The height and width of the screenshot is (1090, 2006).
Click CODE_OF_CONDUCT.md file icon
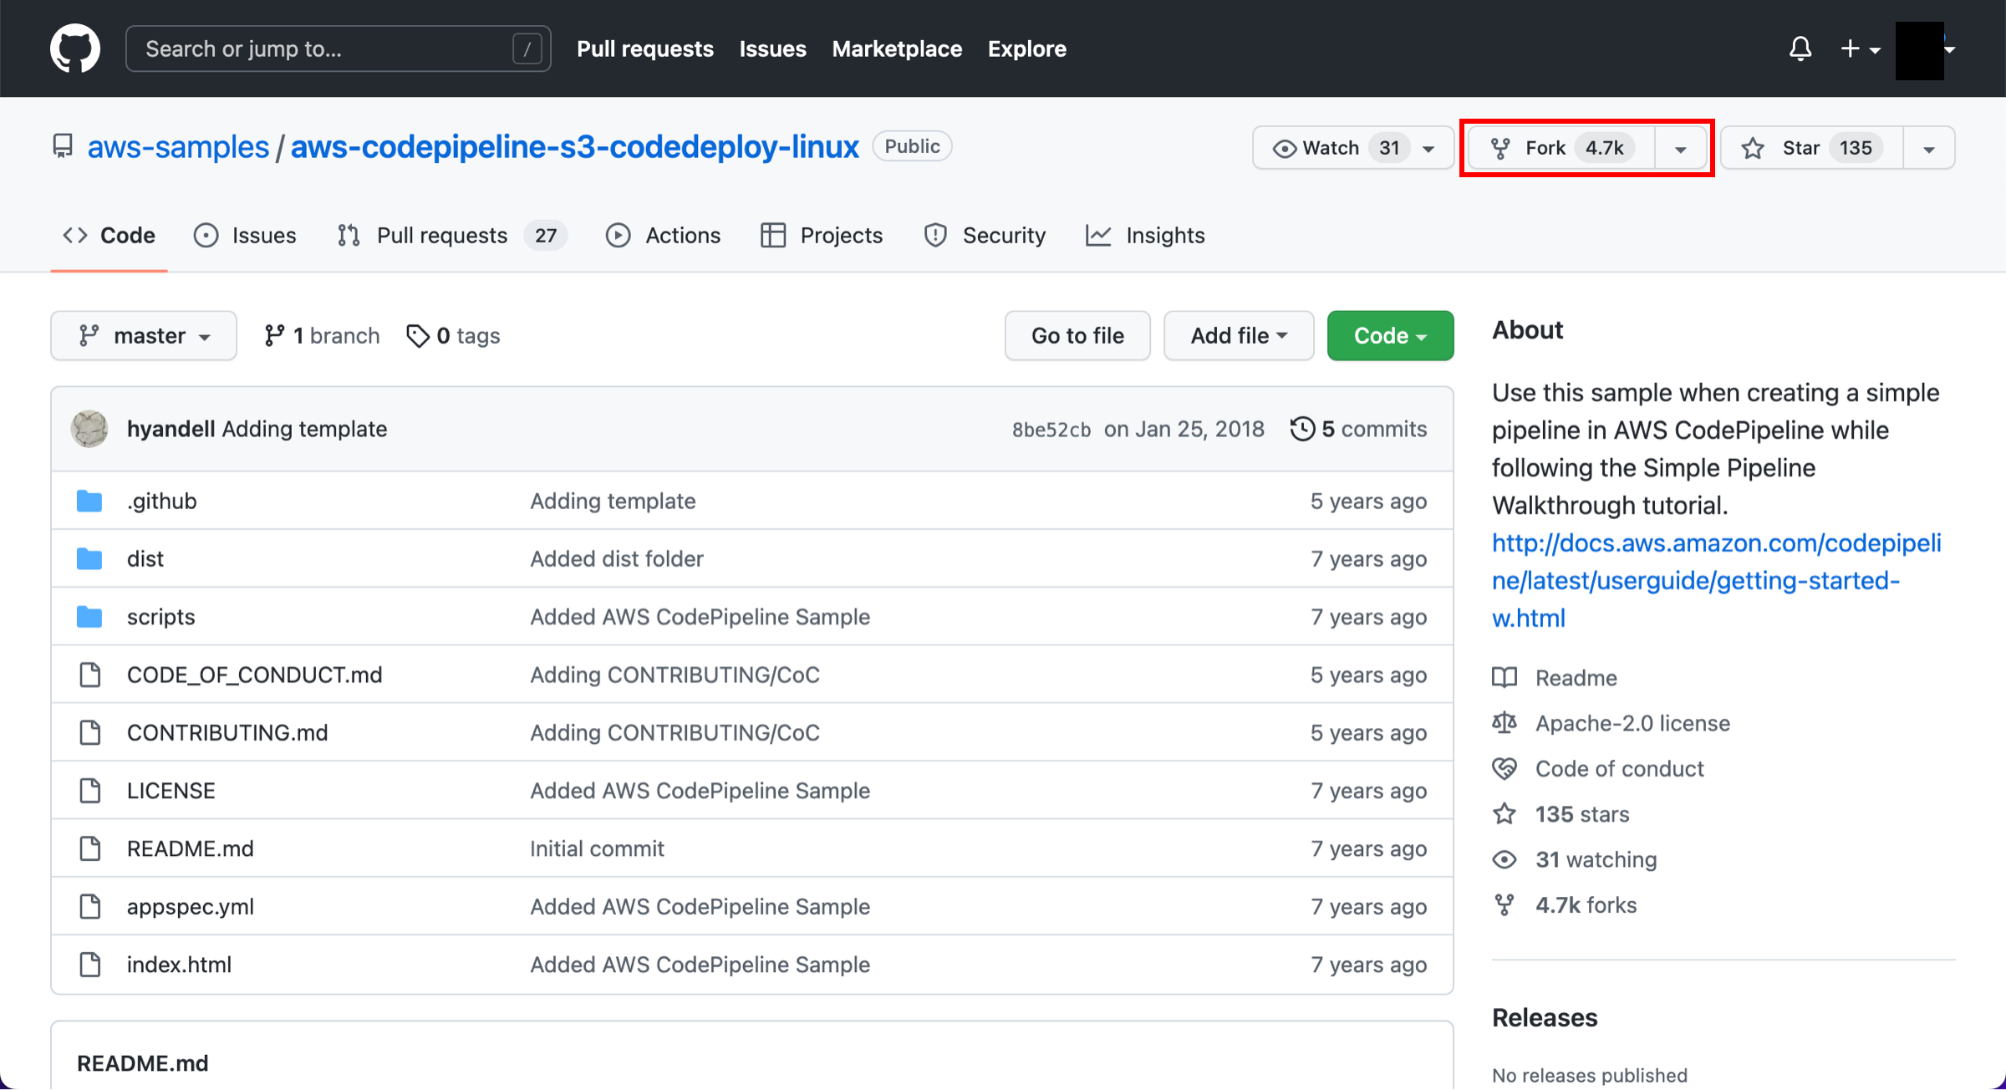tap(89, 675)
